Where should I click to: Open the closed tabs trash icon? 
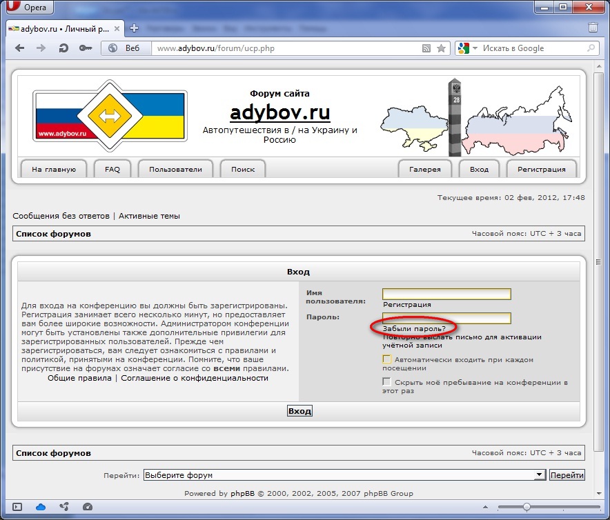click(x=593, y=28)
